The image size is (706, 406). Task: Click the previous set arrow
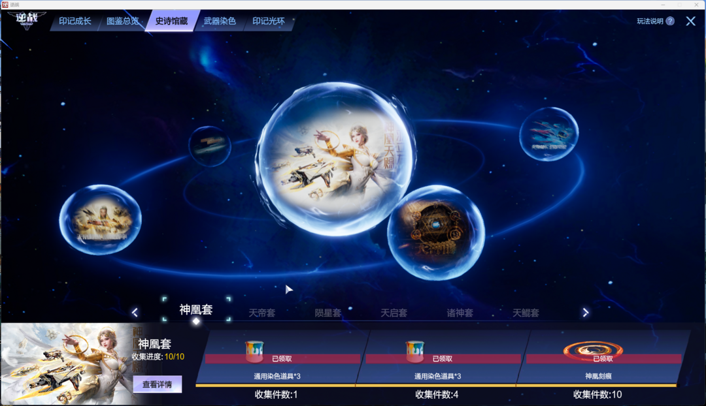click(135, 313)
